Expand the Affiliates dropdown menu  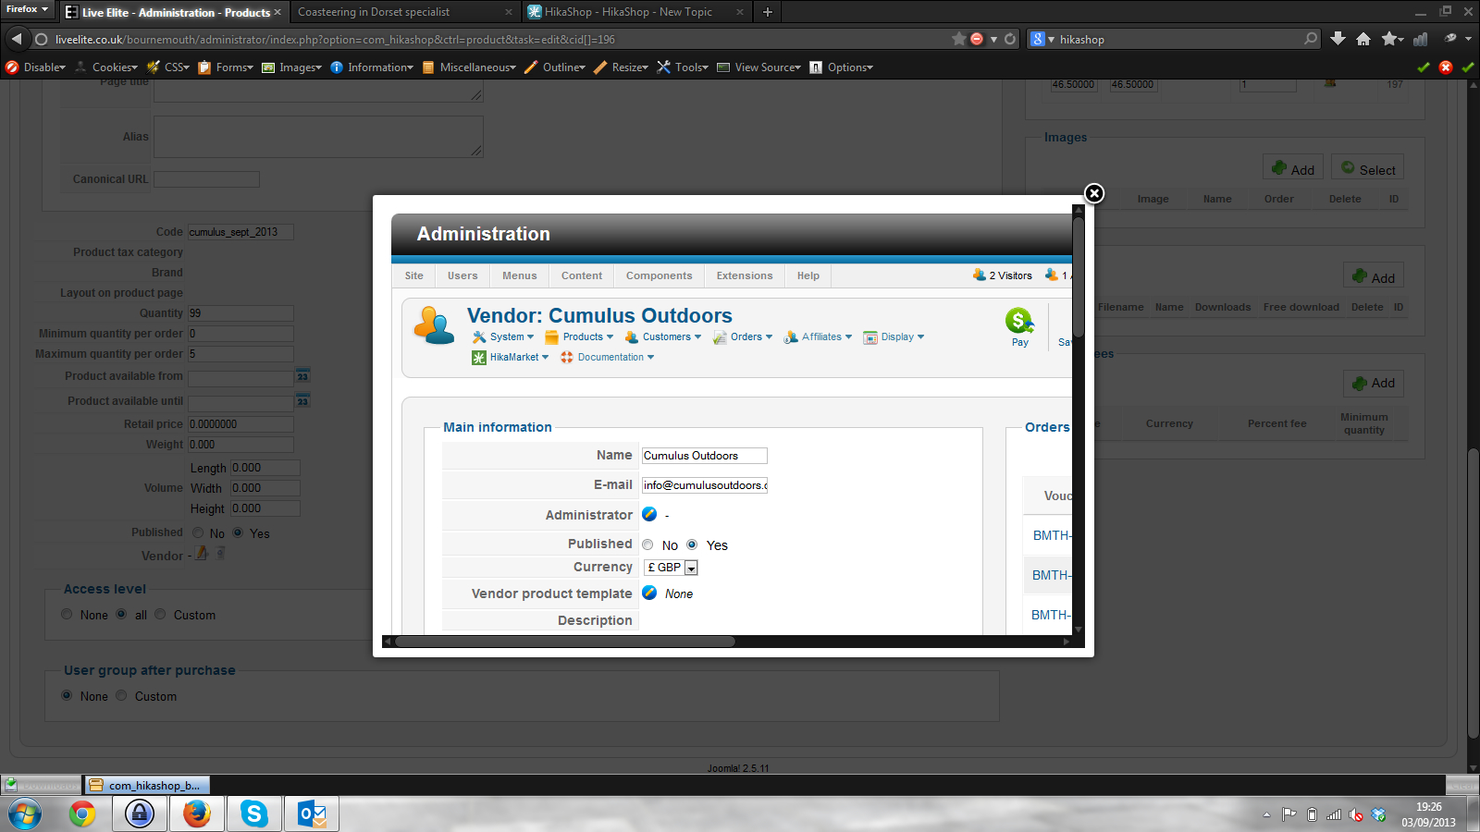(x=818, y=336)
